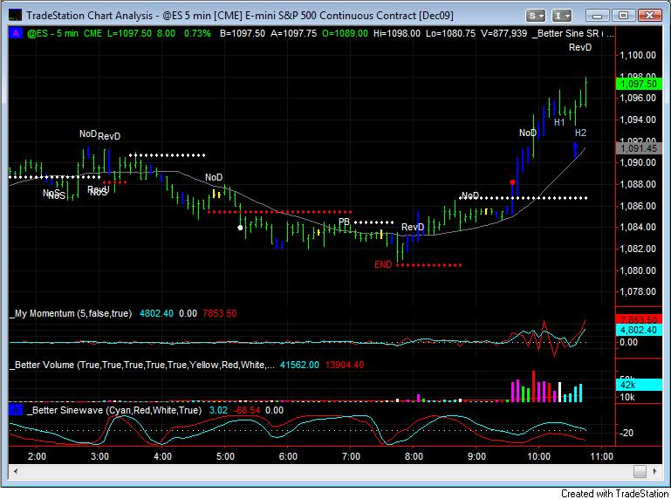
Task: Click the '3.02' Sinewave value
Action: pyautogui.click(x=218, y=410)
